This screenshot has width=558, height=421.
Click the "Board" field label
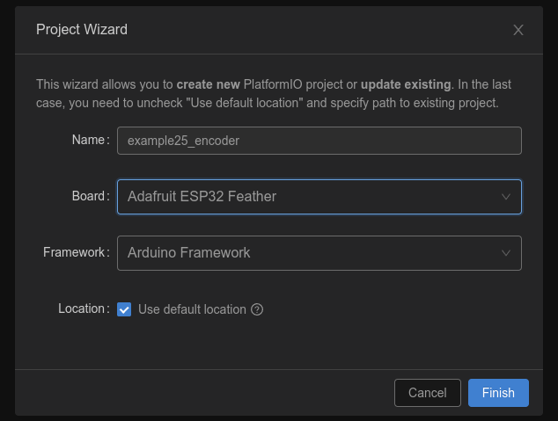point(89,196)
